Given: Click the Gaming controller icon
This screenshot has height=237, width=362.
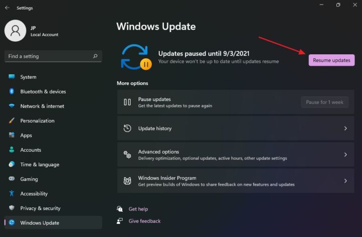Looking at the screenshot, I should (12, 179).
